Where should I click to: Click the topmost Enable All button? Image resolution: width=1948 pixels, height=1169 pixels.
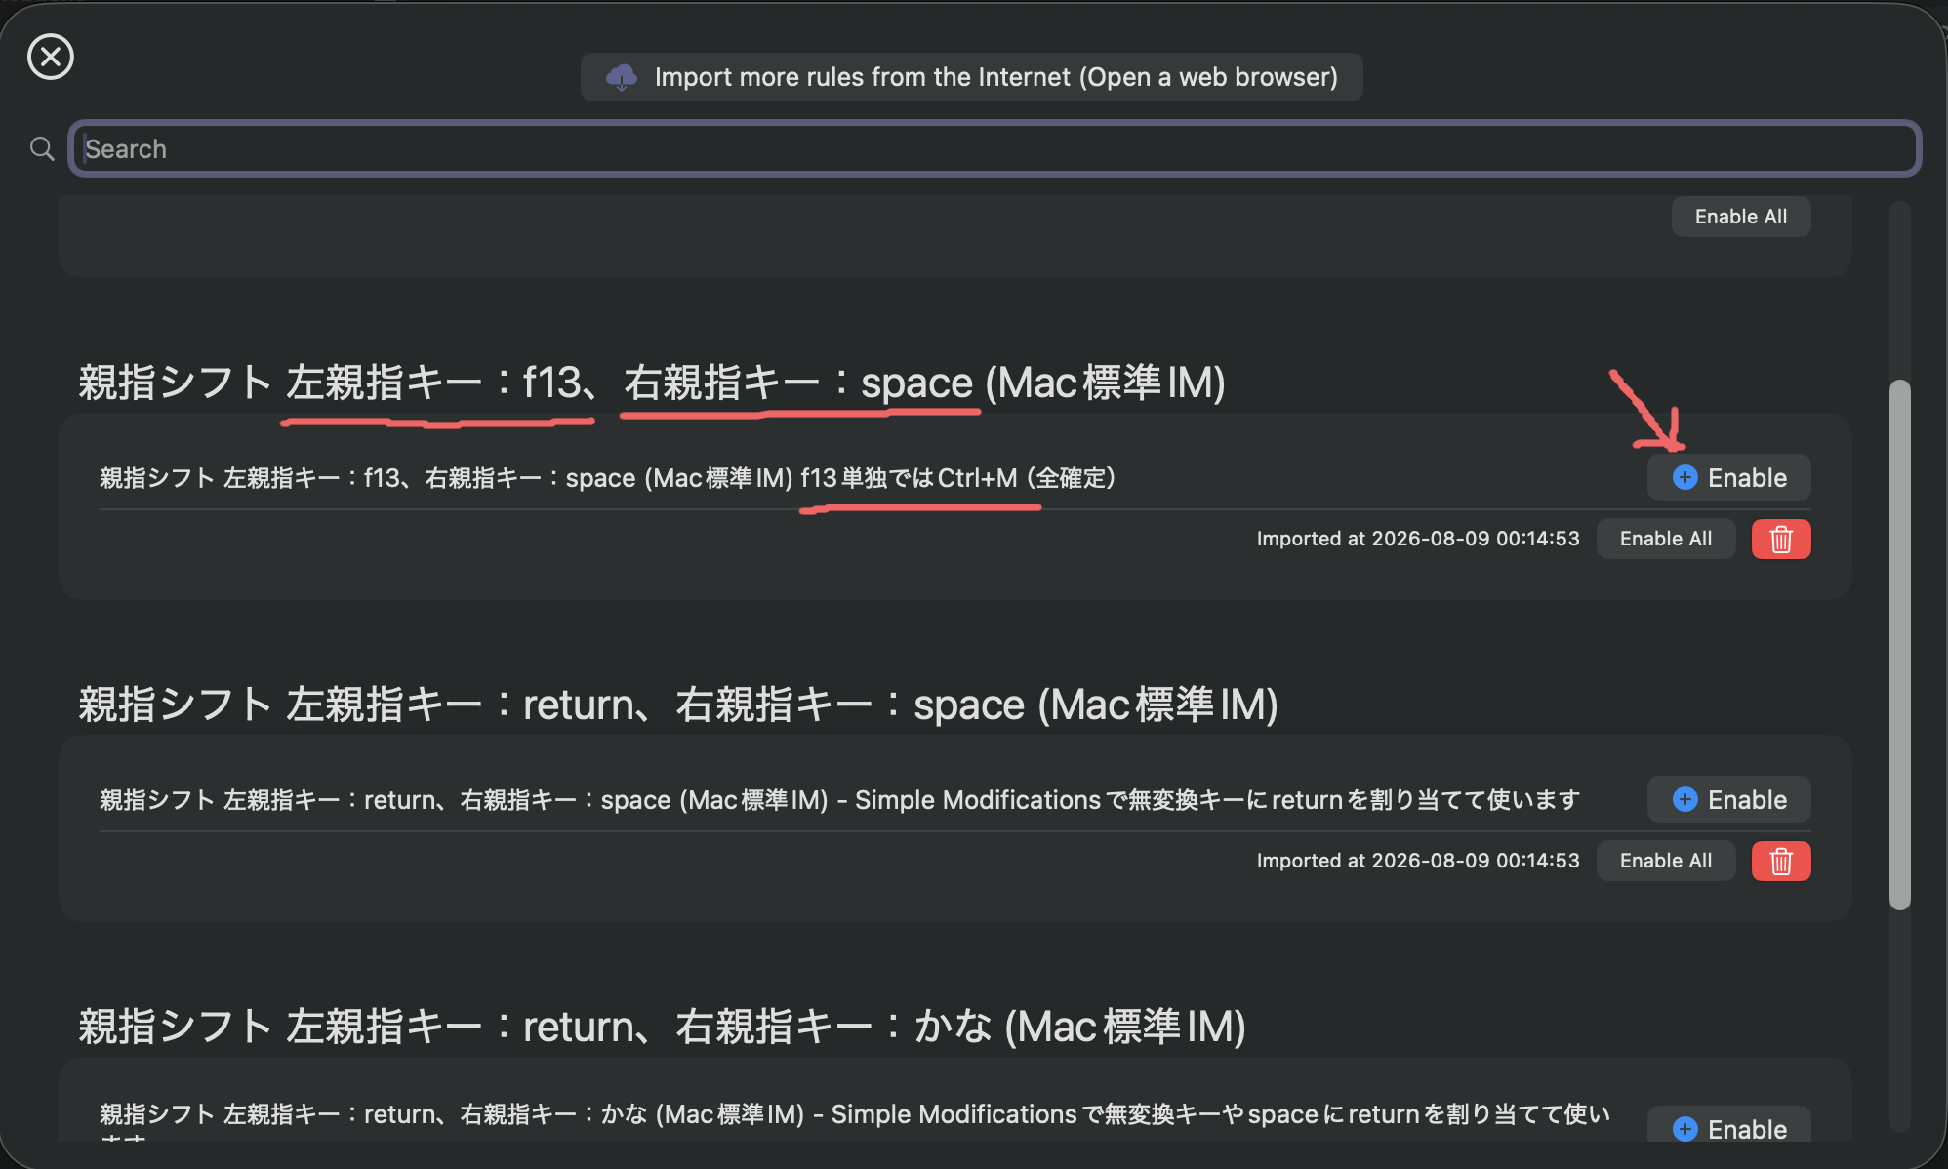click(x=1741, y=217)
